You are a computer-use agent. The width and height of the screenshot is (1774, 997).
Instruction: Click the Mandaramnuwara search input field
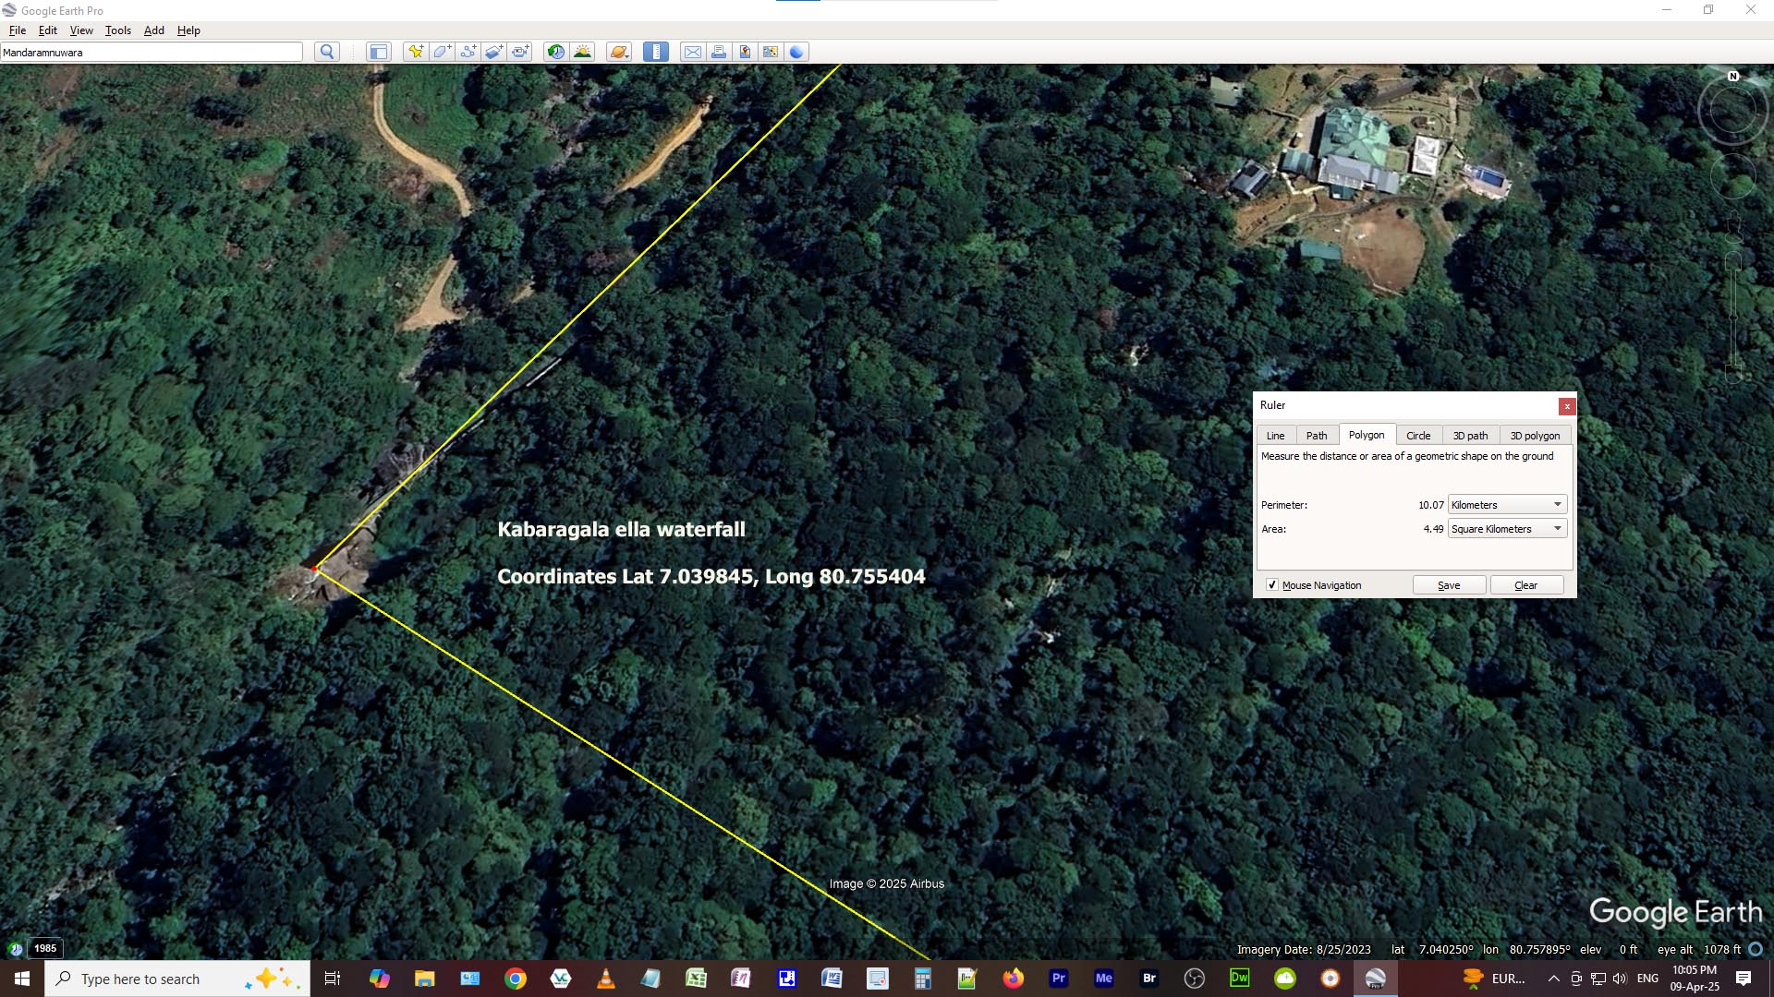152,53
